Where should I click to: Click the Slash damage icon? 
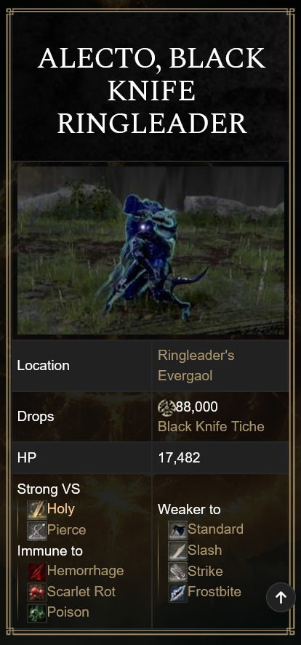(177, 551)
